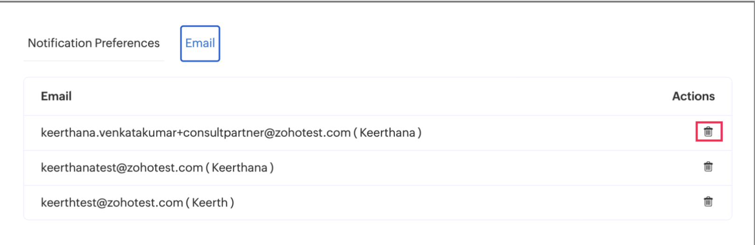Click empty space in the keerthanatest row
Image resolution: width=755 pixels, height=245 pixels.
[x=486, y=168]
